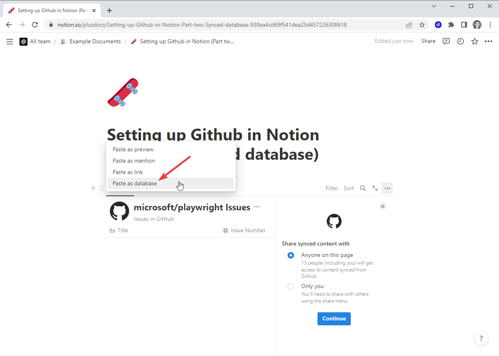Open the database Sort option

(x=349, y=188)
